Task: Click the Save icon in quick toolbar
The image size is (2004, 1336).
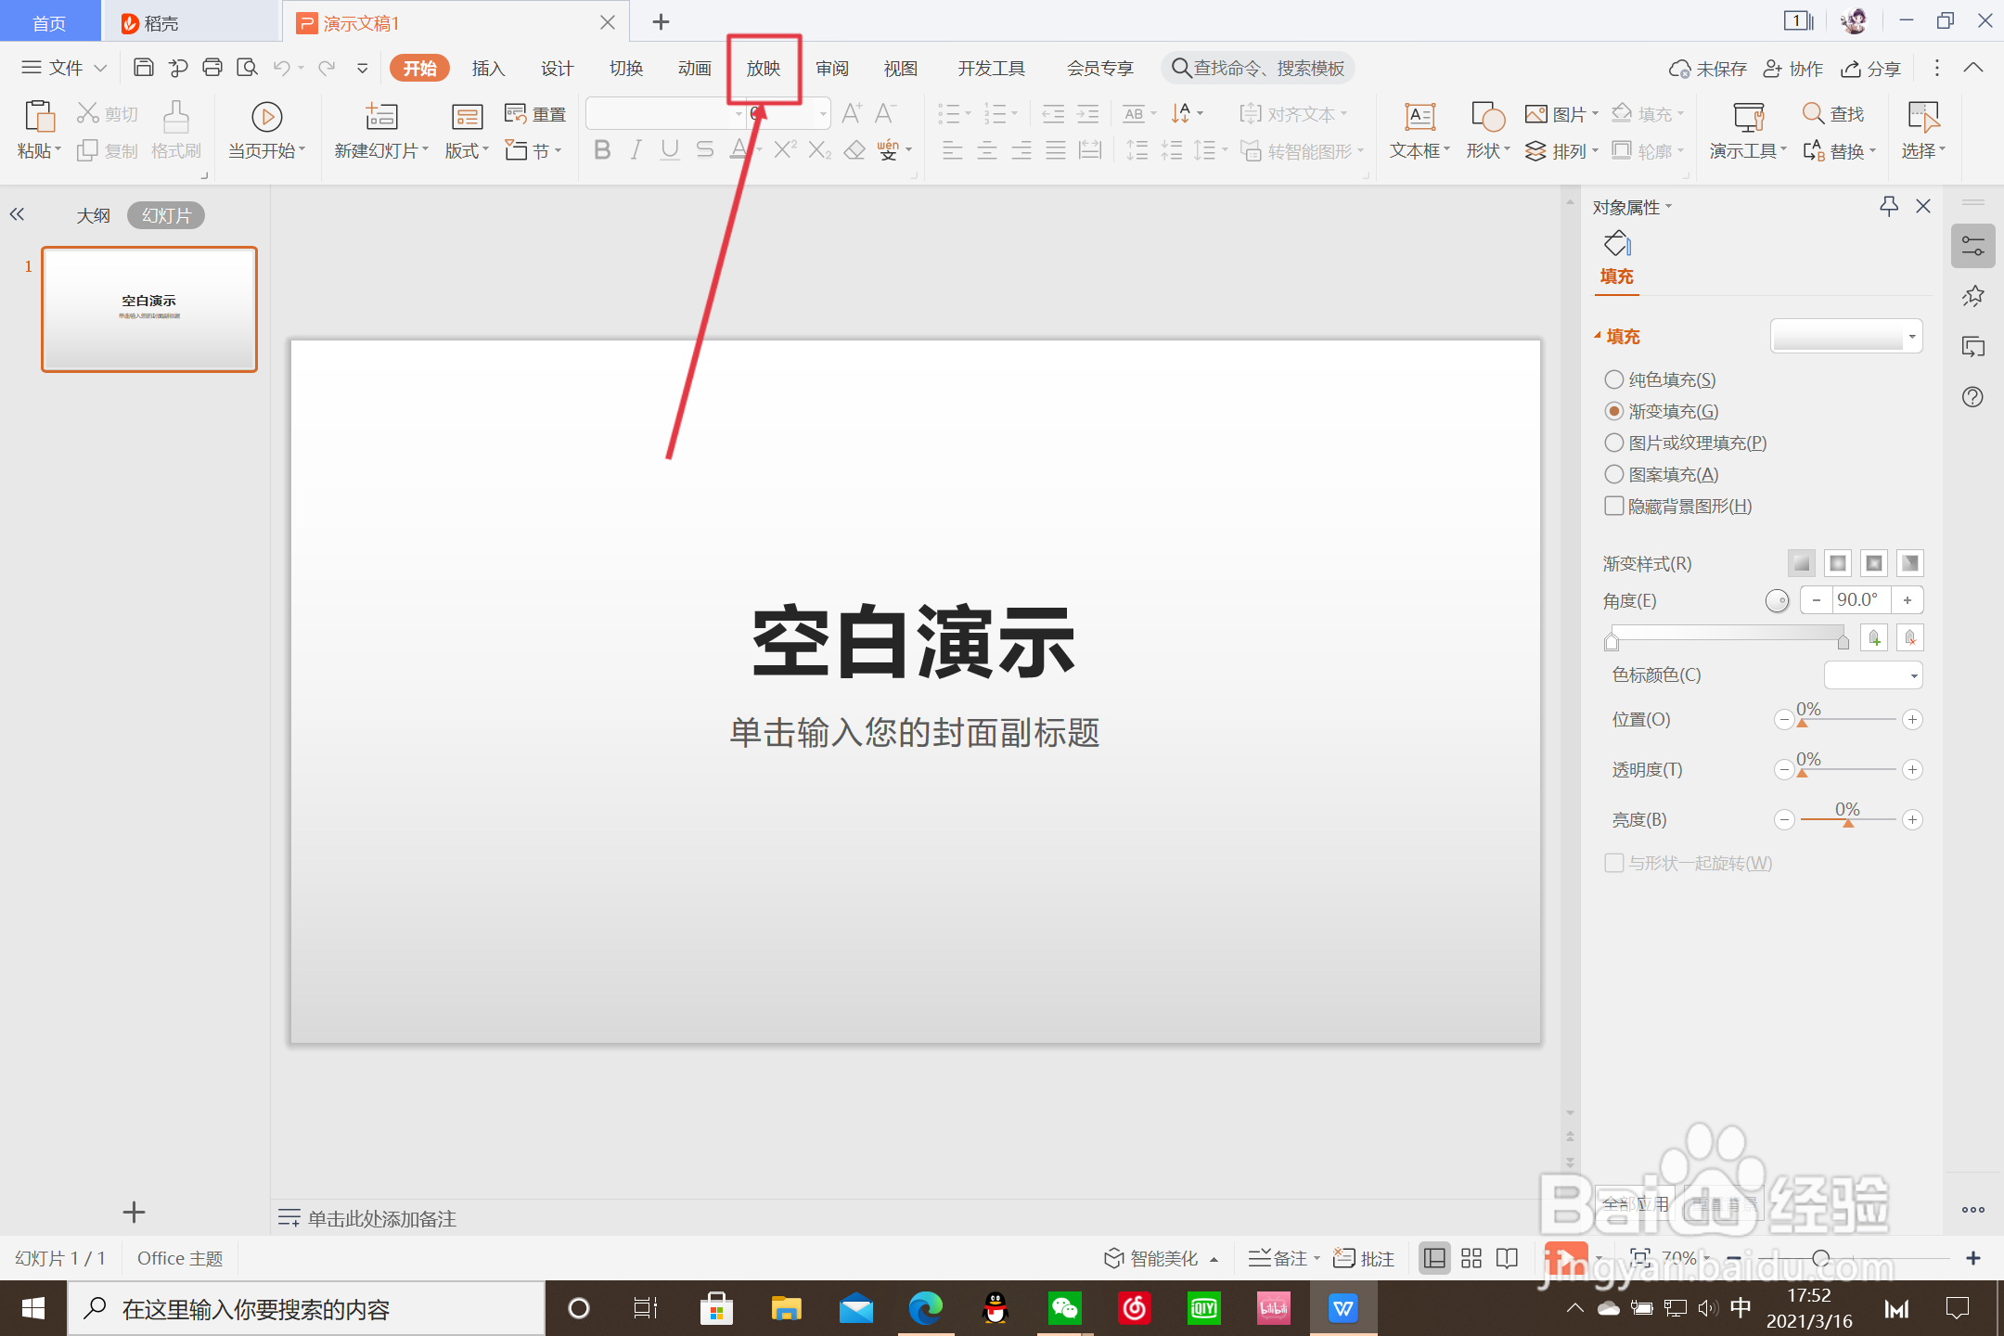Action: [143, 68]
